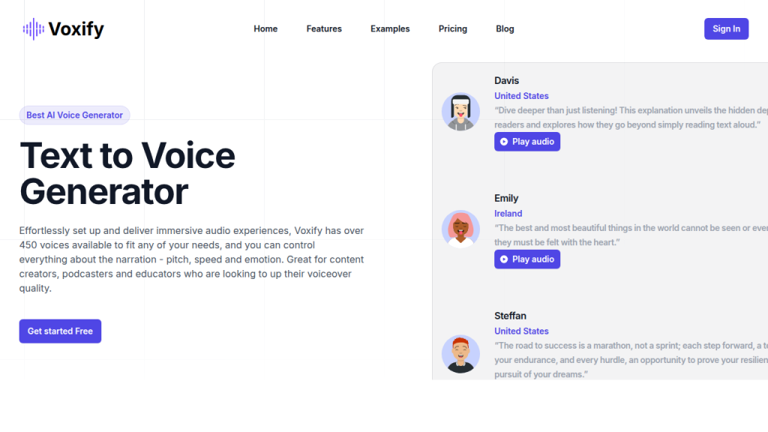Select Davis's name in the testimonials panel
Screen dimensions: 768x432
point(506,80)
